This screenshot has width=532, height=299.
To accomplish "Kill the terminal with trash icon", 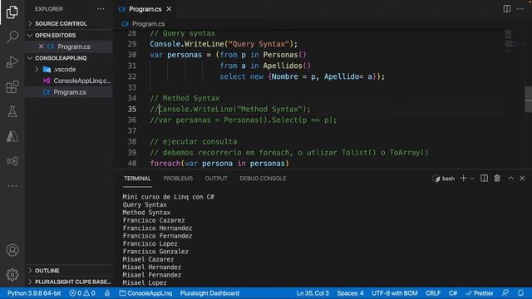I will [x=497, y=179].
